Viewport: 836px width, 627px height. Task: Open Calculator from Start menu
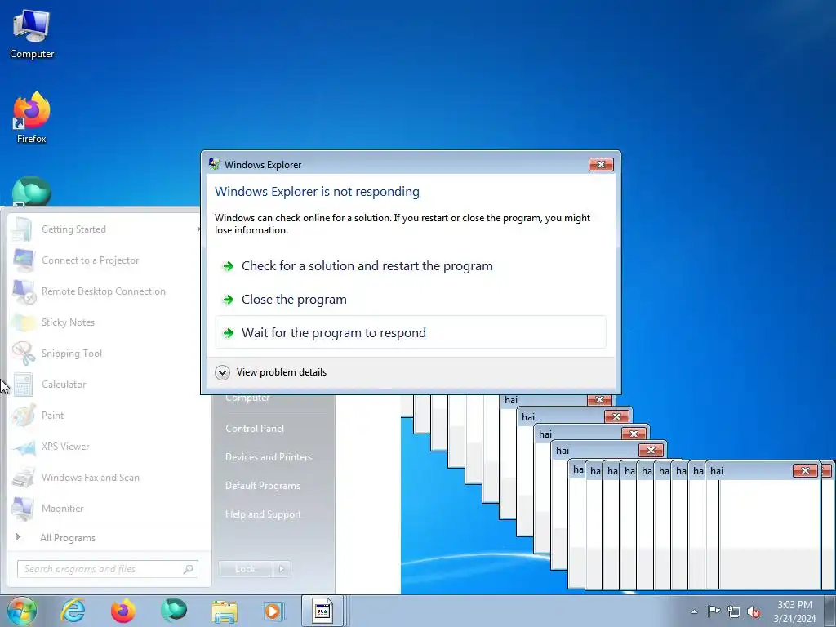(x=64, y=384)
